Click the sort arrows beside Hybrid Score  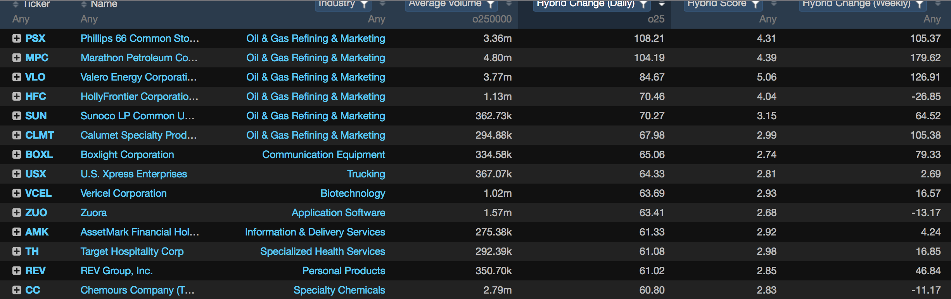pos(774,4)
